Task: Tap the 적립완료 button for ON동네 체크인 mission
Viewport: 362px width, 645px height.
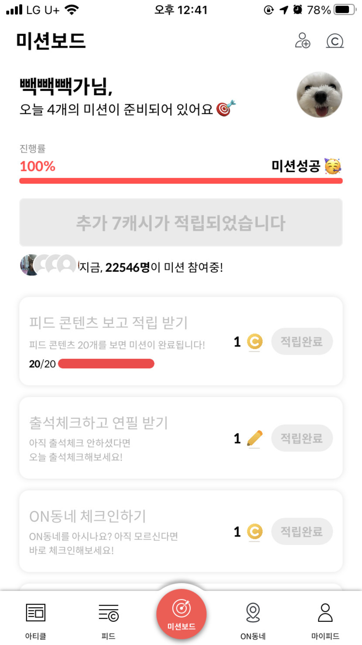Action: (x=302, y=531)
